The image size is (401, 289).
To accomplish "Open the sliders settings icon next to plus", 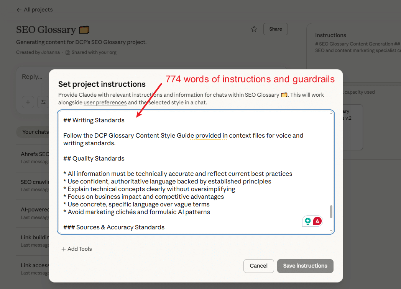I will pyautogui.click(x=43, y=102).
